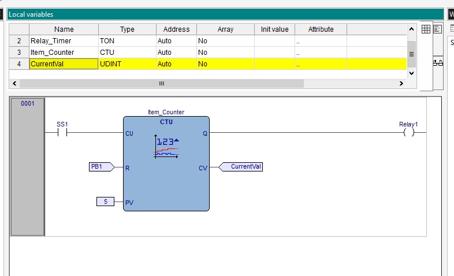Click the CTU block title

tap(166, 122)
